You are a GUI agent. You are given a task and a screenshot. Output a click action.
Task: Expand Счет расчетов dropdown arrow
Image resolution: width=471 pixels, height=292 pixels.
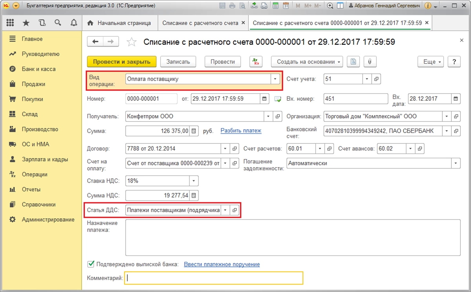320,149
